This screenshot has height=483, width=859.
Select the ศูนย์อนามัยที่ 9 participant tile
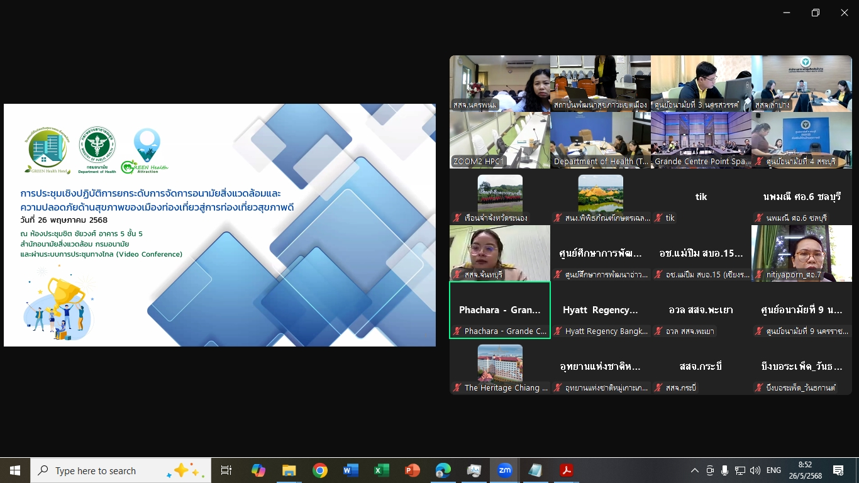[802, 310]
